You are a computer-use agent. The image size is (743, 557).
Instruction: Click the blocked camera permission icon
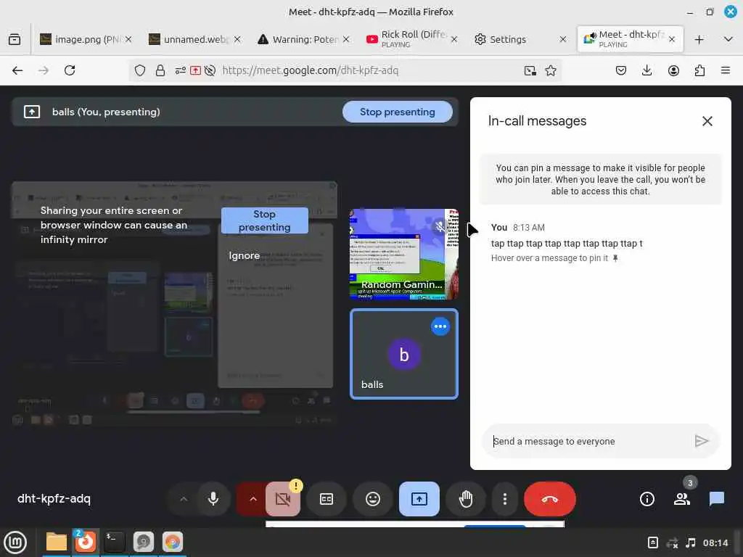coord(210,70)
